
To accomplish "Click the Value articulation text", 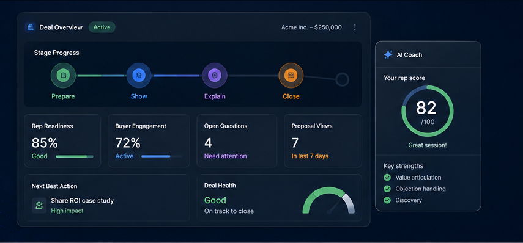I will click(x=418, y=178).
